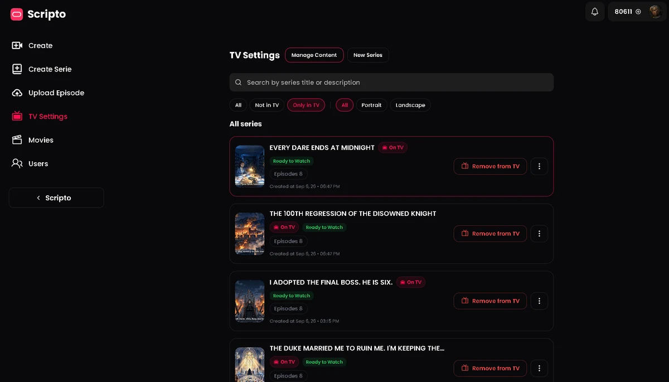
Task: Click the credits coin icon beside 80611
Action: point(638,12)
